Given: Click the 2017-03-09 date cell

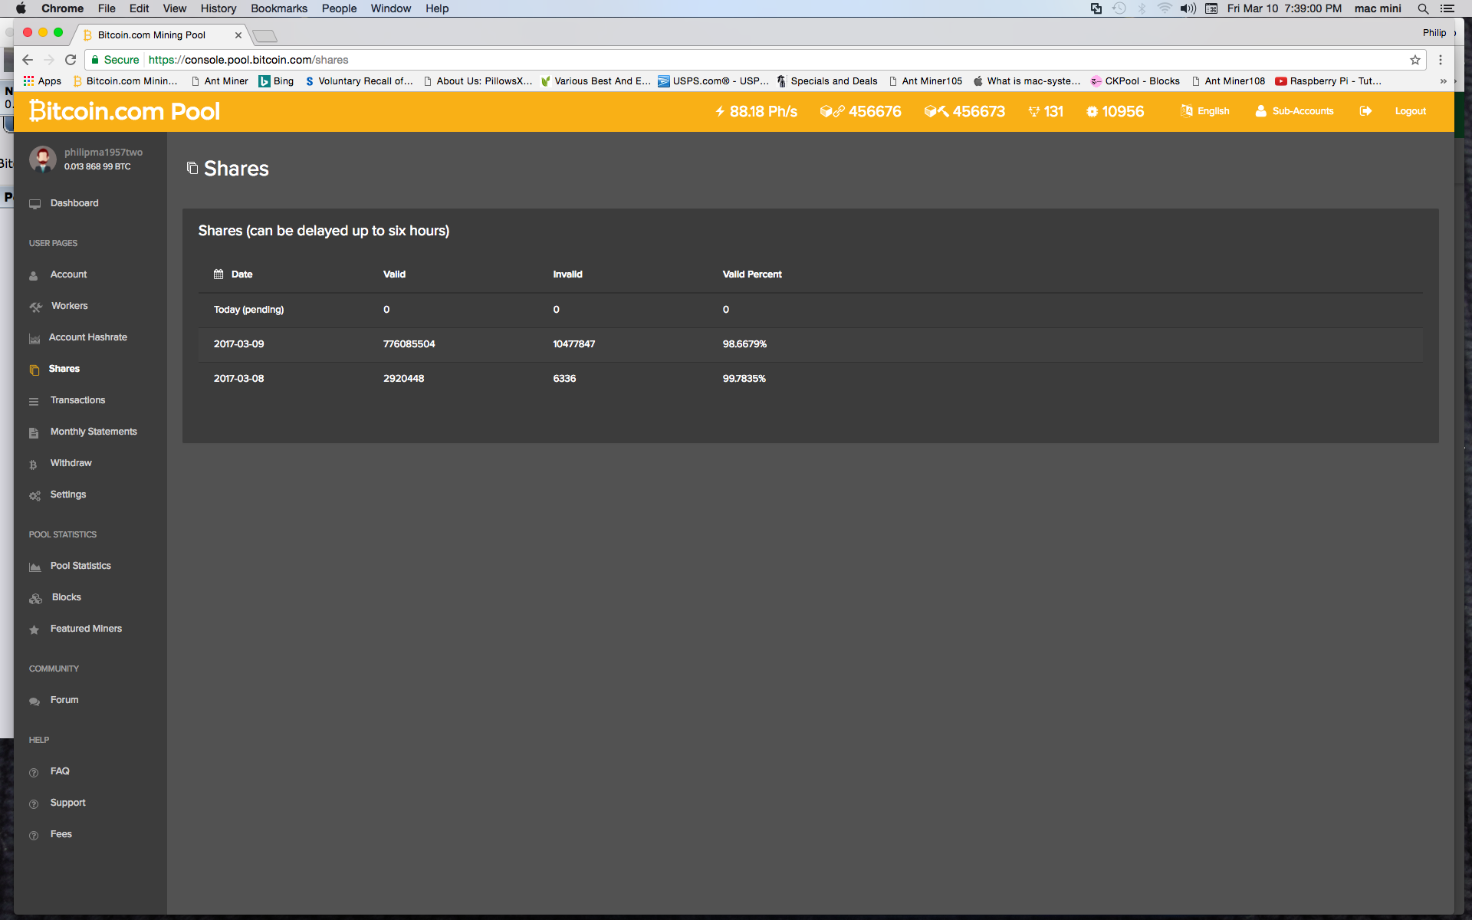Looking at the screenshot, I should coord(238,344).
